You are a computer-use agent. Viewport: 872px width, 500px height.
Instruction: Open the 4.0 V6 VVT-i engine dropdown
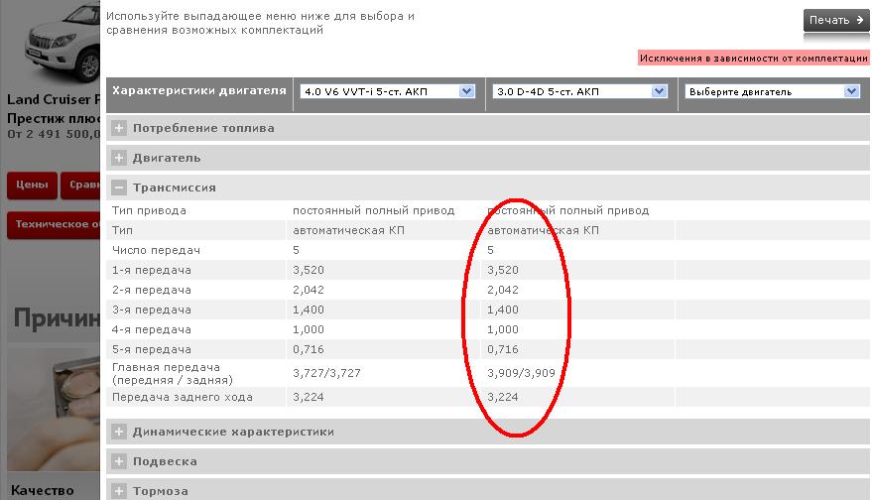coord(387,91)
